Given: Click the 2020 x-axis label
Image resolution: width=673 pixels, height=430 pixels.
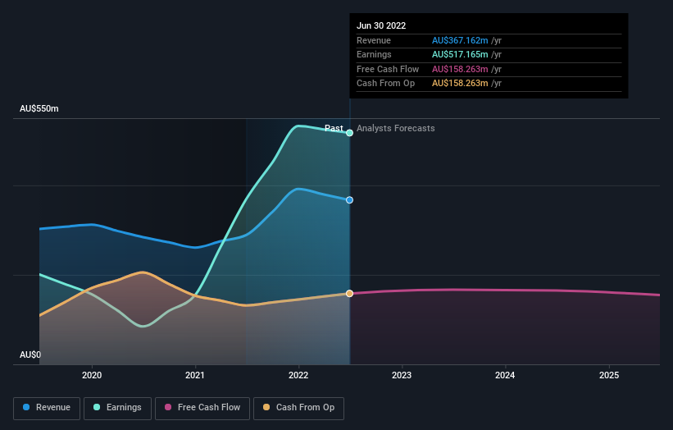Looking at the screenshot, I should point(92,375).
